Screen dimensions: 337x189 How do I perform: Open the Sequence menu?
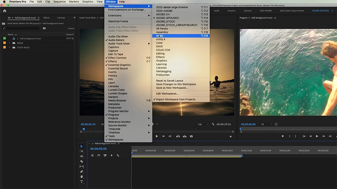pos(59,2)
